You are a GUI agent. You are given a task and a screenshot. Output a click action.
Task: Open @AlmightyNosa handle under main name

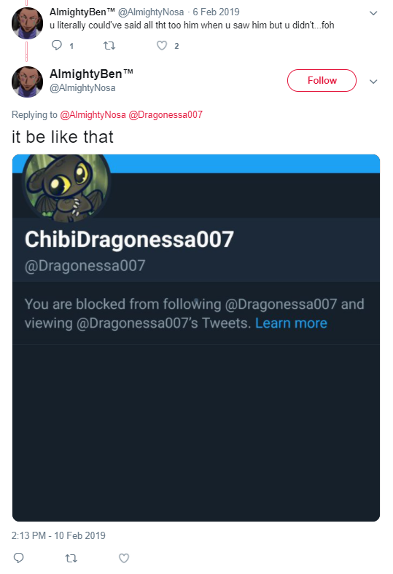[x=82, y=88]
